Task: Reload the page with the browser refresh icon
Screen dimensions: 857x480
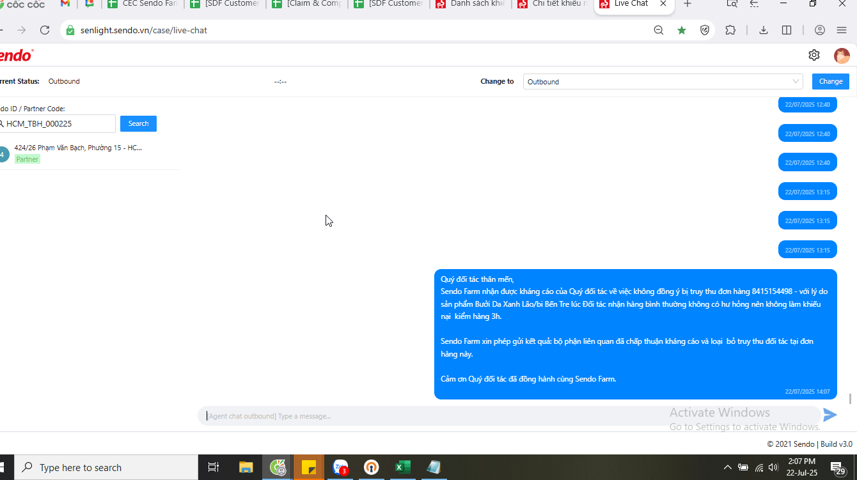Action: pos(44,30)
